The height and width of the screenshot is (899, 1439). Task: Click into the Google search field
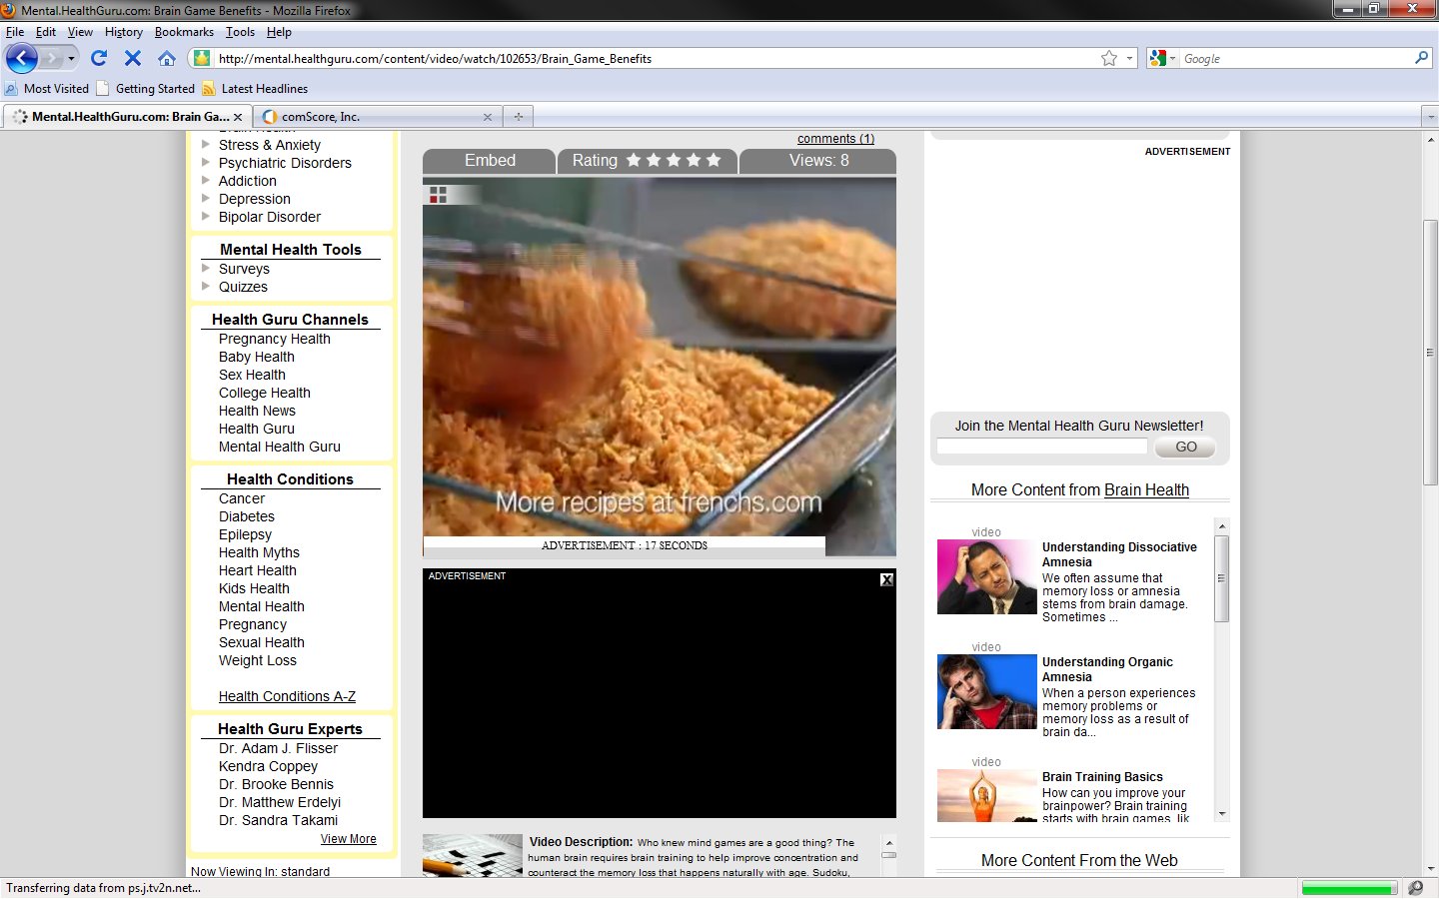(x=1296, y=59)
